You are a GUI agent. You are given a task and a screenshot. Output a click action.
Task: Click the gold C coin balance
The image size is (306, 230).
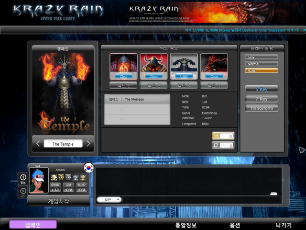[x=223, y=136]
